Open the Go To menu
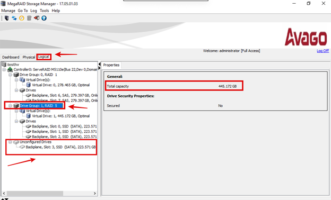The height and width of the screenshot is (200, 331). [23, 11]
